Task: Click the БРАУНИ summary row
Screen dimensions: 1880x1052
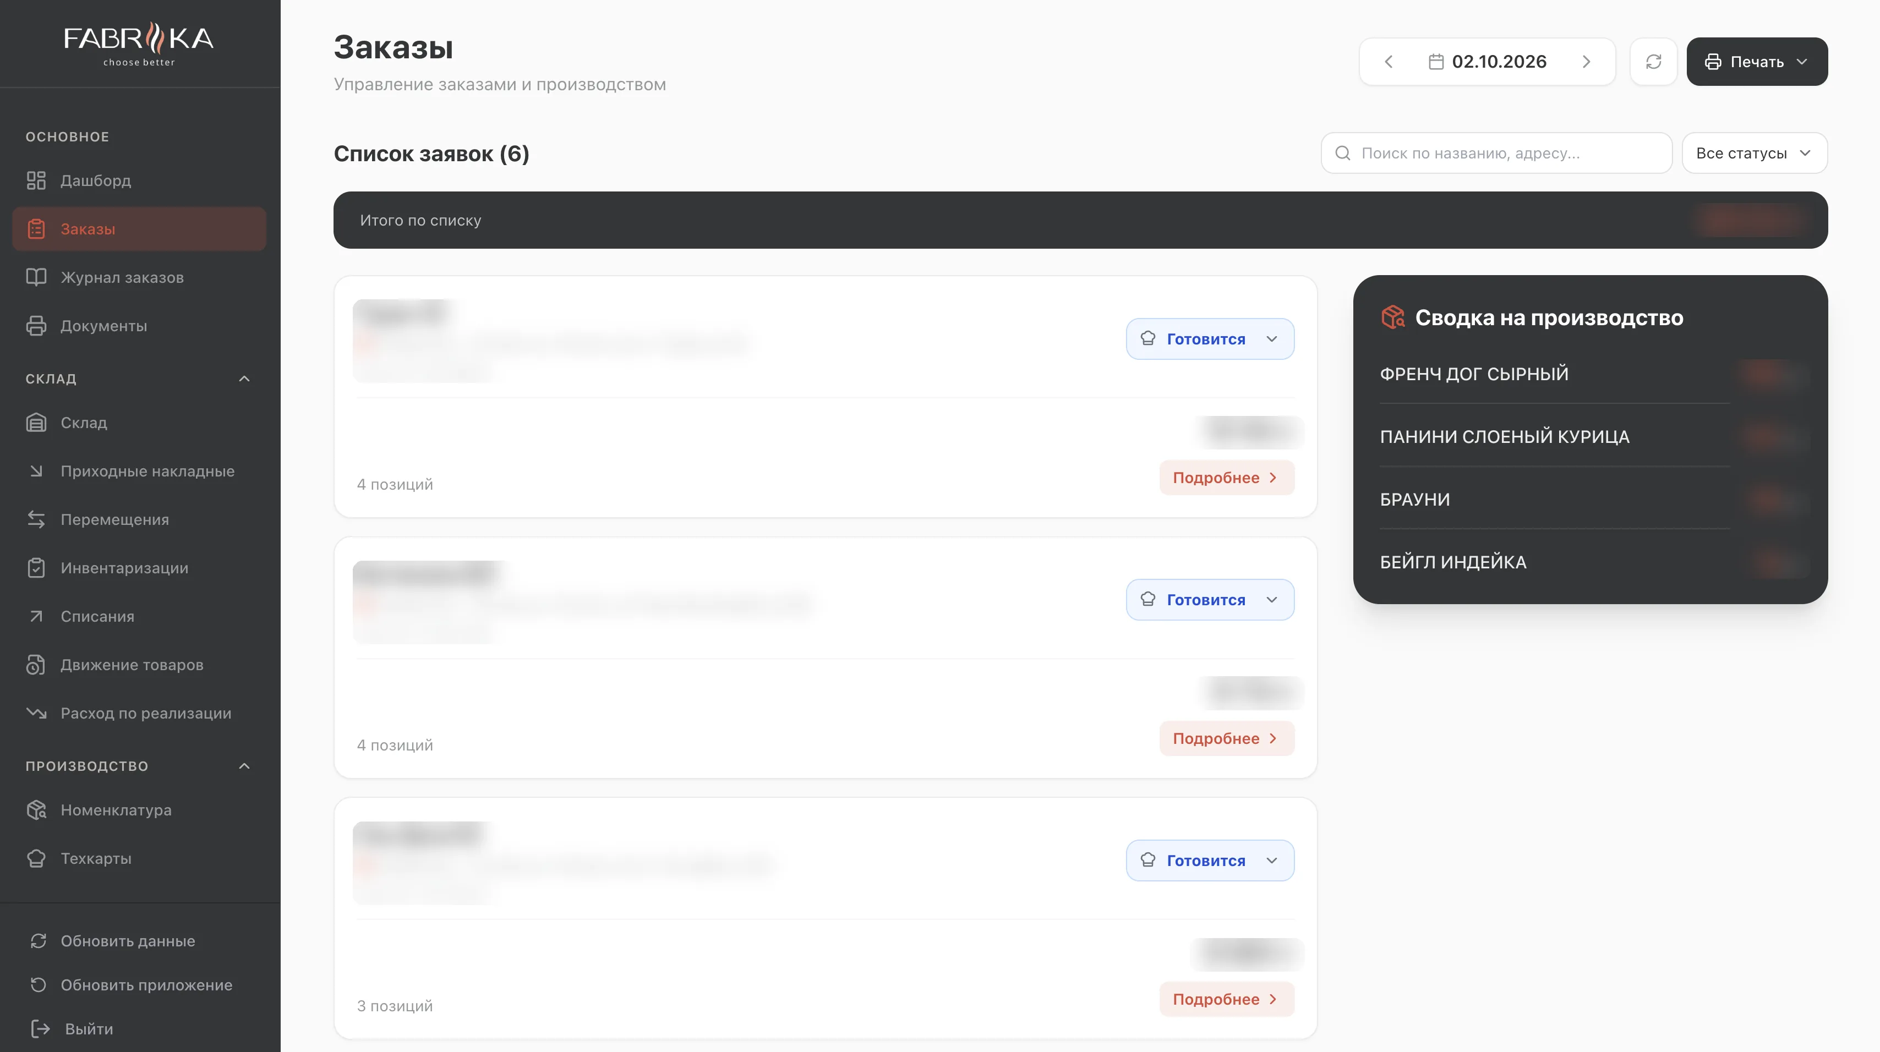Action: (1591, 499)
